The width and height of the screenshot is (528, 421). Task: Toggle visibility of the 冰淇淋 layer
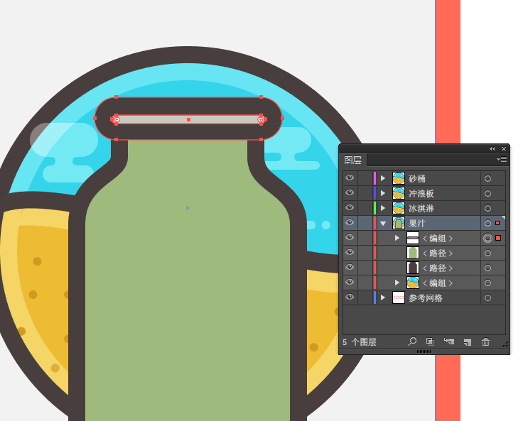tap(350, 208)
